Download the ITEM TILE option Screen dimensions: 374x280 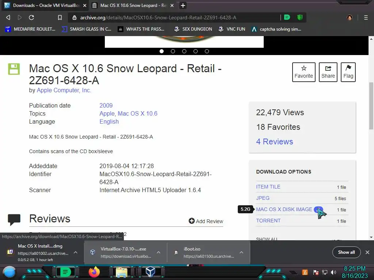(268, 187)
